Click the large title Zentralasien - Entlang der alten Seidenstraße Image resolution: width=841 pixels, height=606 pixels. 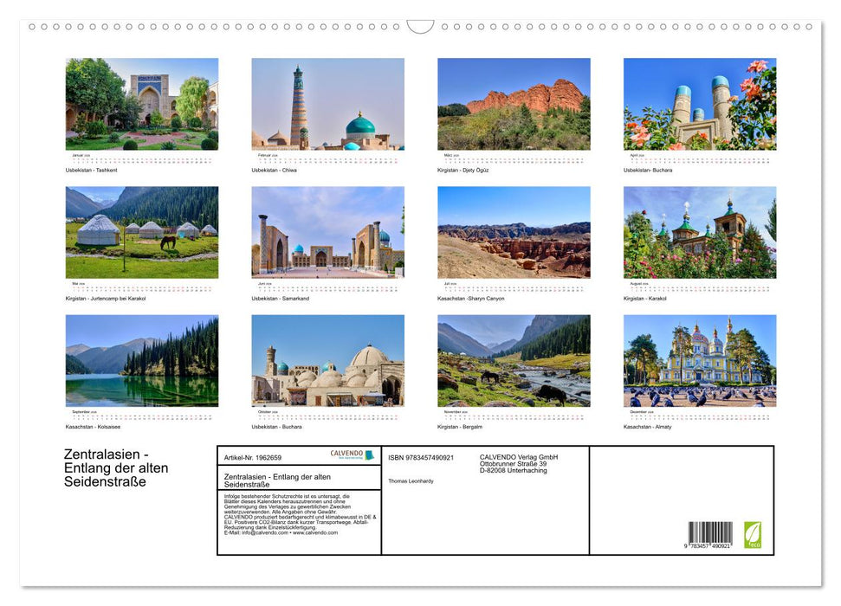116,468
